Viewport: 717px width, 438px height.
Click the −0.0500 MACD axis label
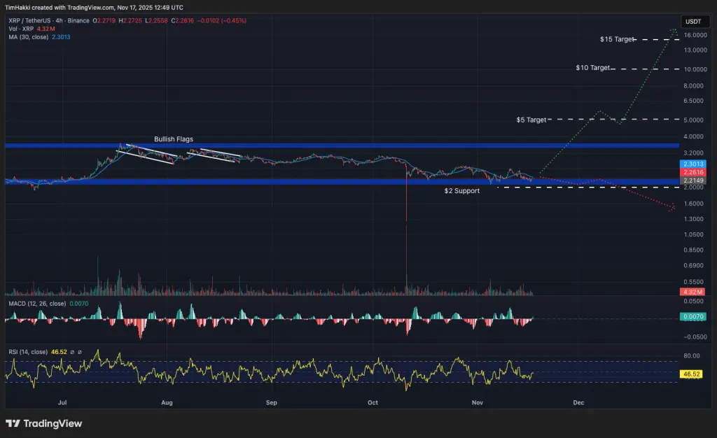tap(695, 337)
